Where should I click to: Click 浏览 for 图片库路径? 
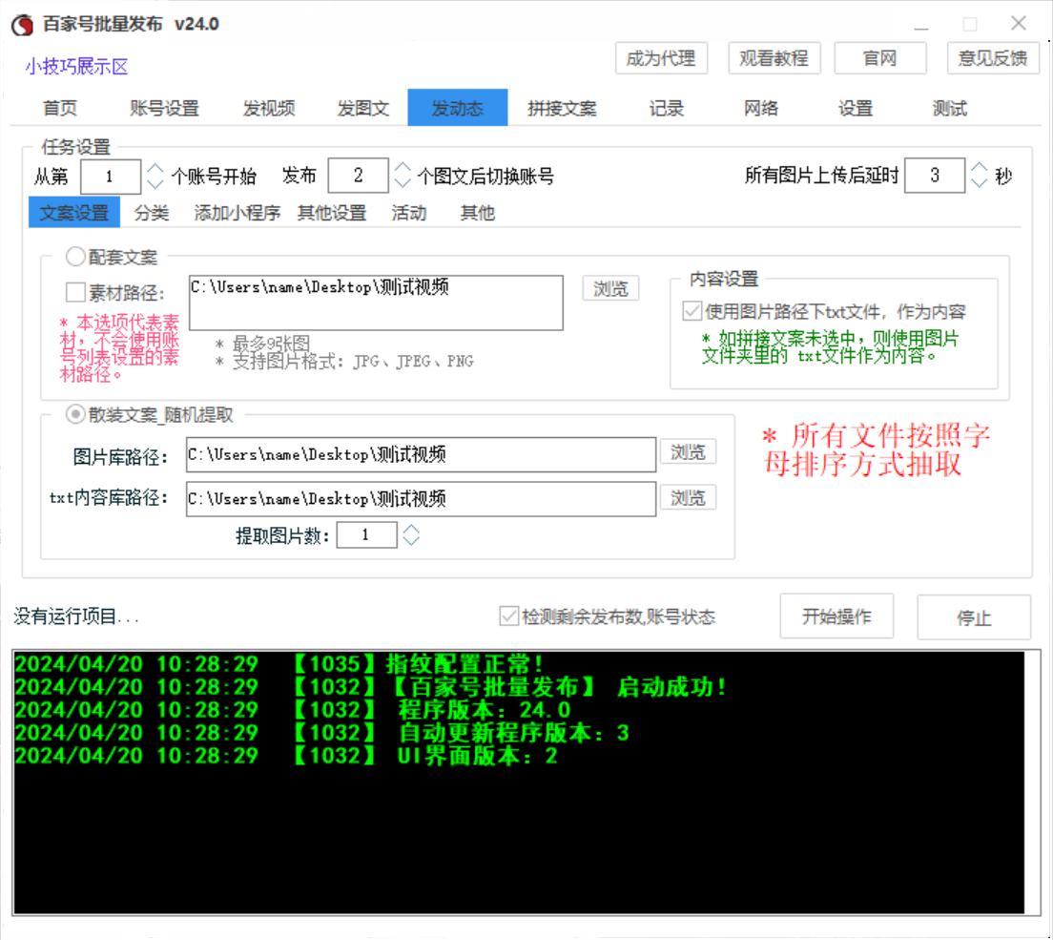(688, 452)
